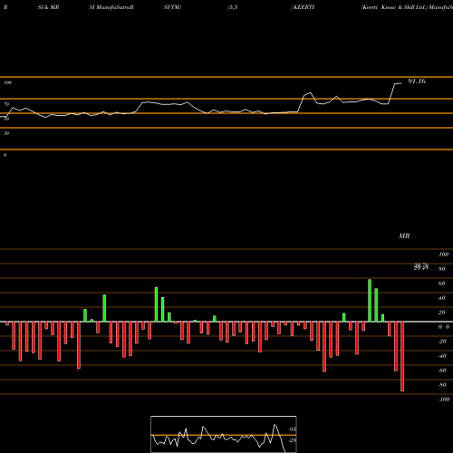Viewport: 453px width, 453px height.
Task: Click the MR axis label -60
Action: click(x=442, y=371)
